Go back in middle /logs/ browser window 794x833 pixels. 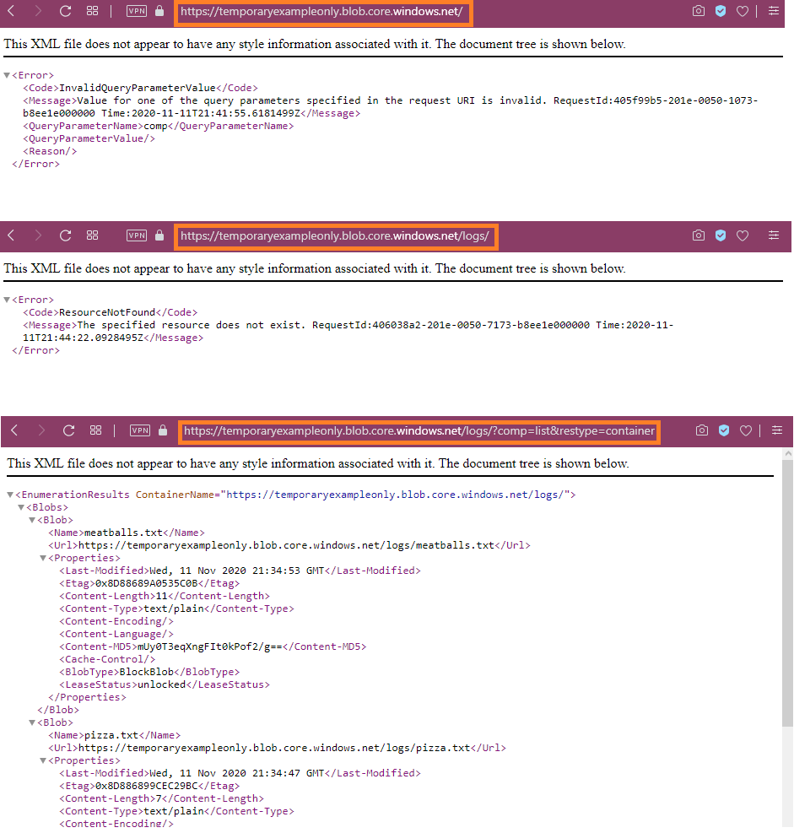coord(11,235)
